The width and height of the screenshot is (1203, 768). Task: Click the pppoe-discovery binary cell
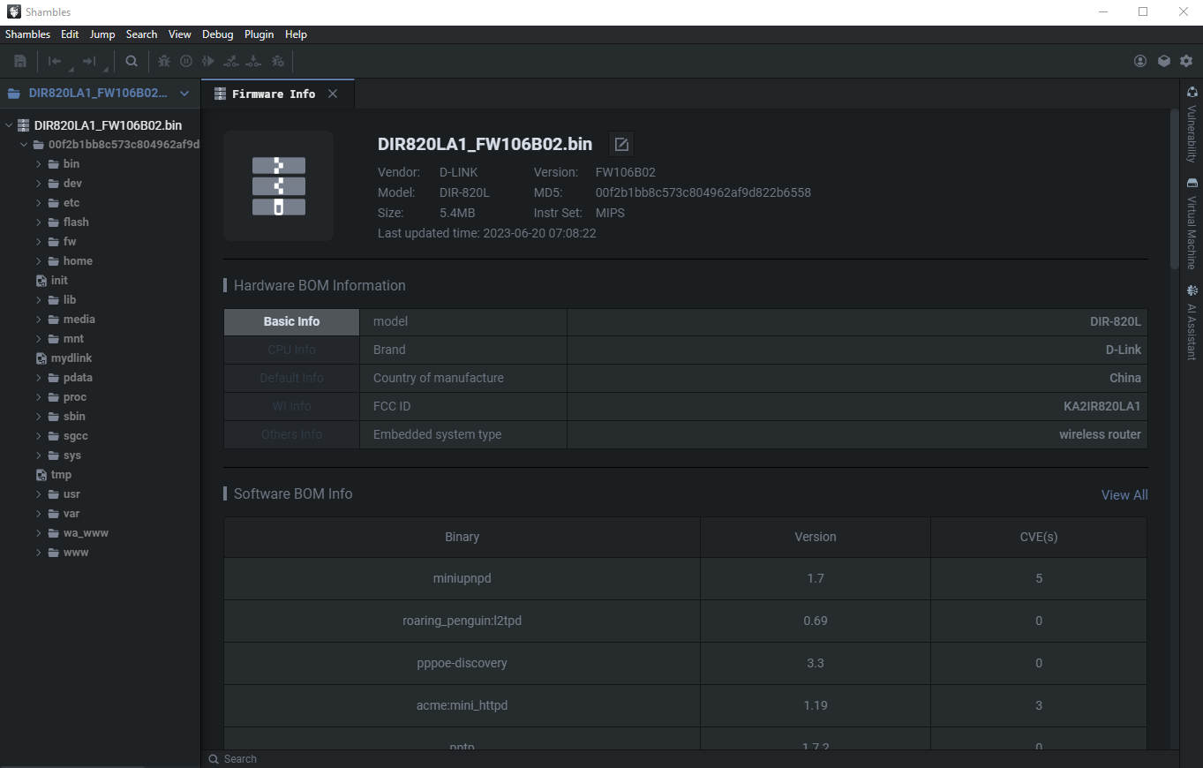[x=462, y=663]
